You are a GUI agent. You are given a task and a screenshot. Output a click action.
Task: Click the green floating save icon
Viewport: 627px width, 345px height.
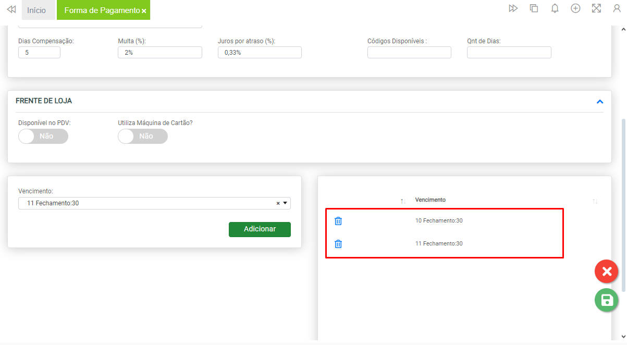[x=606, y=300]
